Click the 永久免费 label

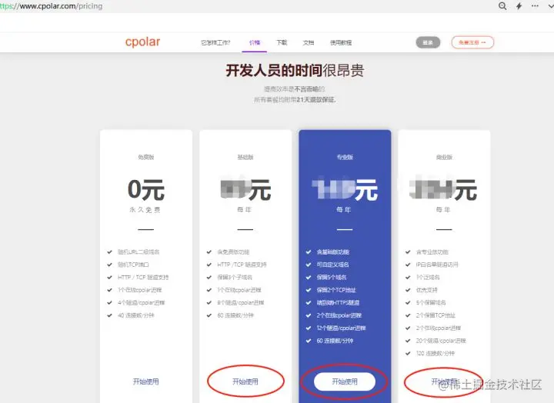coord(145,210)
